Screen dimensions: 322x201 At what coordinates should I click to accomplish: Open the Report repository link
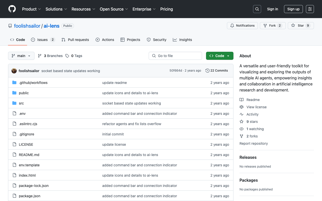tap(254, 143)
